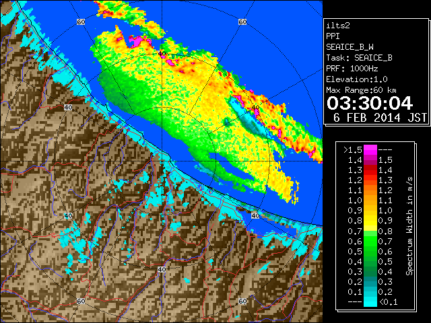Image resolution: width=431 pixels, height=323 pixels.
Task: Select the 'PPI' scan type label
Action: click(x=333, y=36)
